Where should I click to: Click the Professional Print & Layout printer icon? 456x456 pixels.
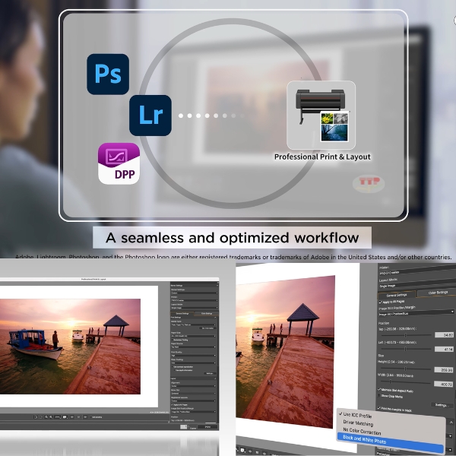coord(321,115)
